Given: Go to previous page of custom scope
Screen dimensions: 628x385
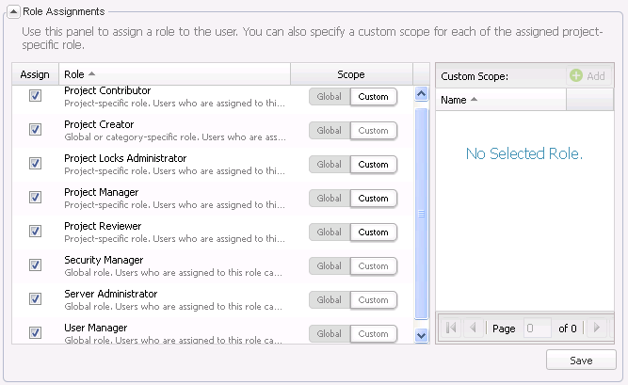Looking at the screenshot, I should 474,329.
